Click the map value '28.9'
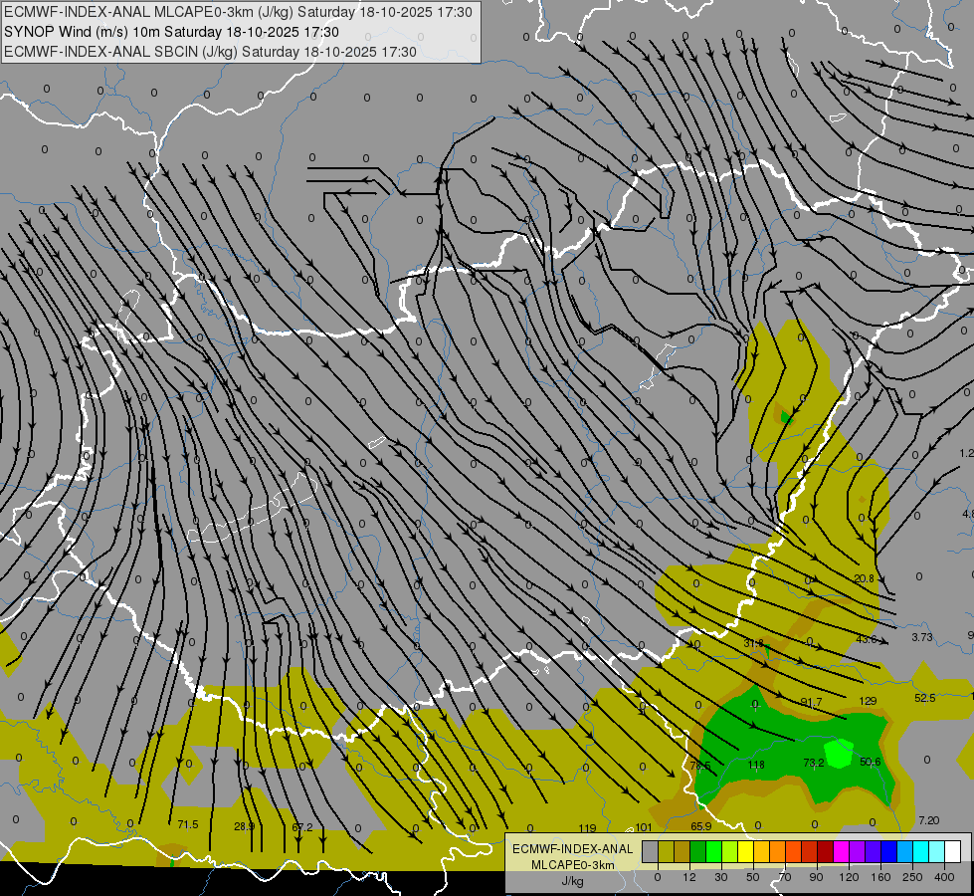 tap(244, 826)
